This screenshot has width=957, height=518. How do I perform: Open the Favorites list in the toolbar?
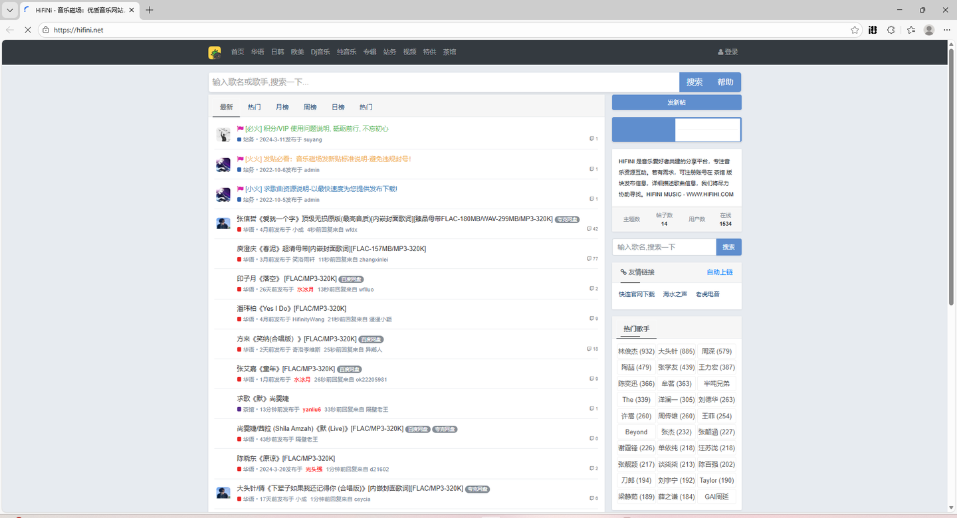point(910,30)
